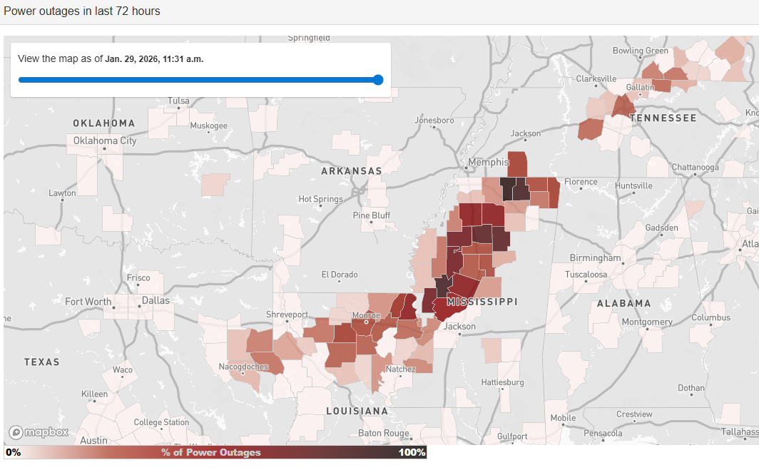Click the outage percentage color legend bar

pyautogui.click(x=215, y=452)
